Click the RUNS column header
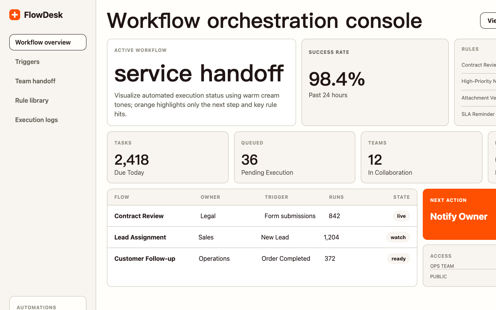This screenshot has width=496, height=310. click(x=336, y=197)
